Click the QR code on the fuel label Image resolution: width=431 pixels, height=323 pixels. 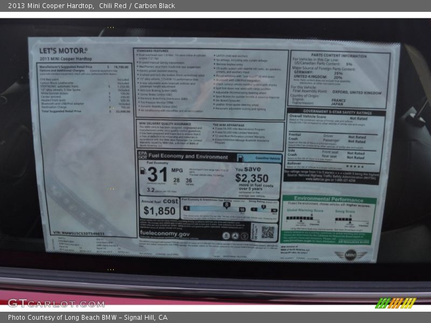(268, 232)
